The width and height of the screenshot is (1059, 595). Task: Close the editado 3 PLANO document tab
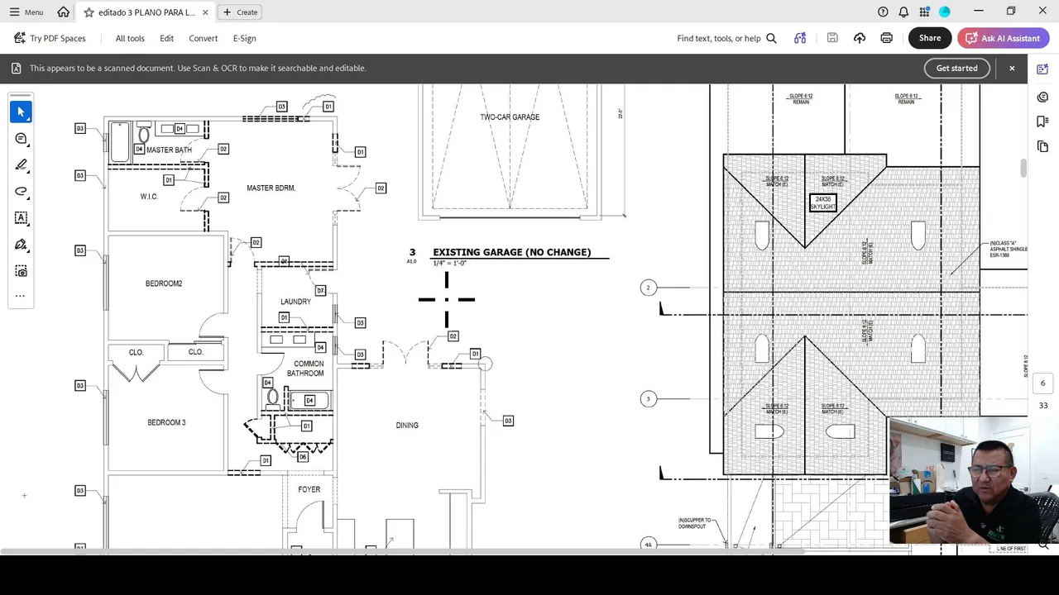[x=205, y=12]
